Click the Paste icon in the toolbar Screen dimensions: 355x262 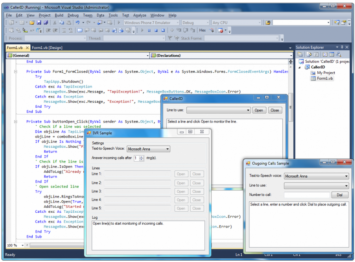pos(69,23)
